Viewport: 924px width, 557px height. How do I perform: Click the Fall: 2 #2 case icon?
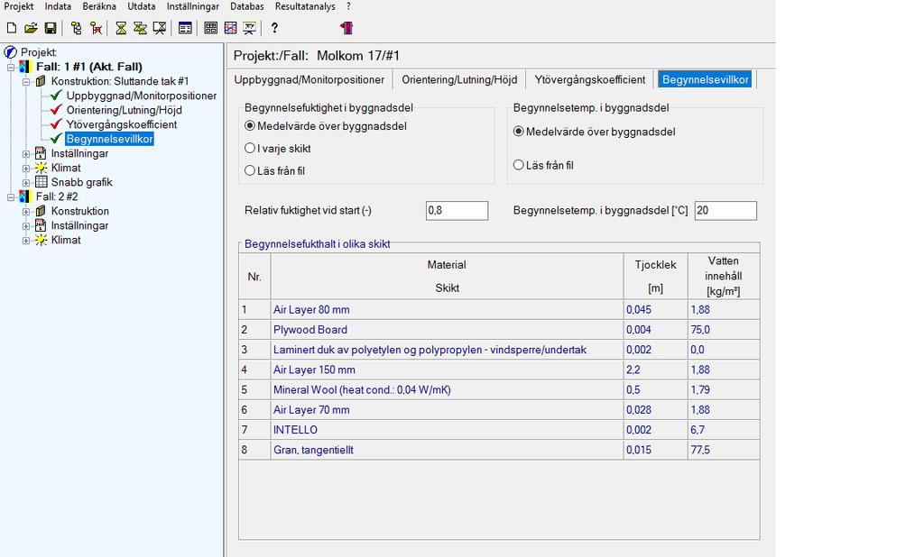[25, 196]
